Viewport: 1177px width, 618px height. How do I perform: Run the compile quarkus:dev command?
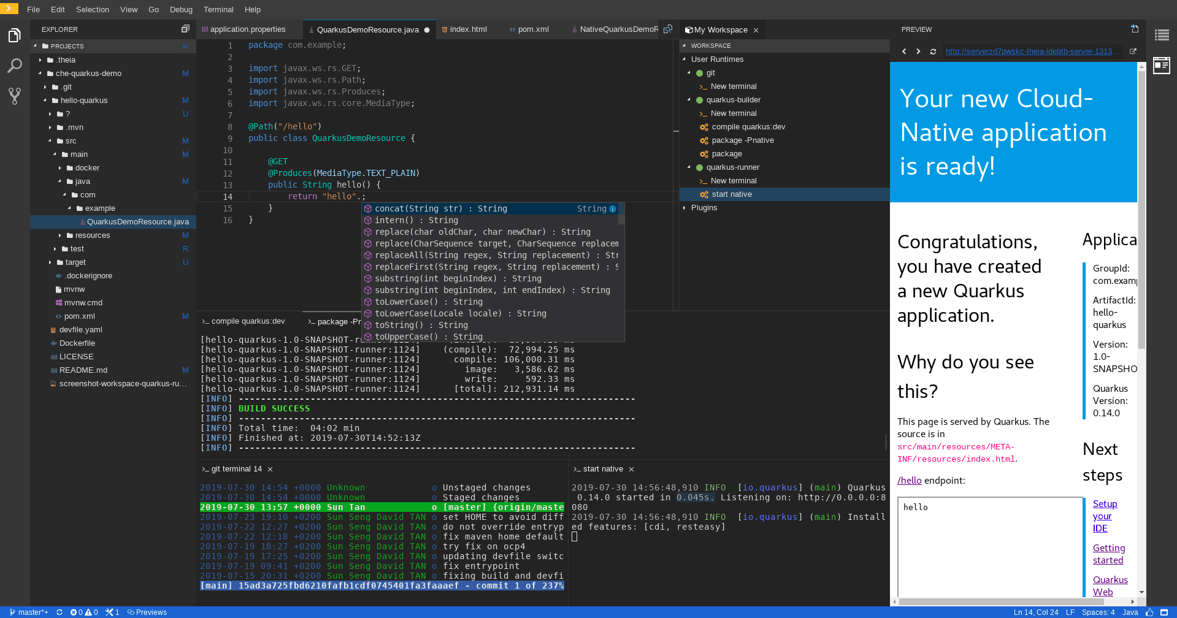pyautogui.click(x=748, y=127)
